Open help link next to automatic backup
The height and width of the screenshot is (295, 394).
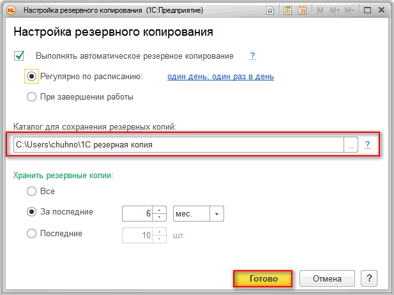(252, 56)
